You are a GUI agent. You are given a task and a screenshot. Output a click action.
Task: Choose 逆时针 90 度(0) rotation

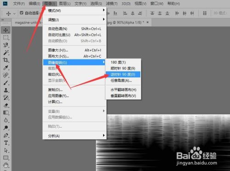pos(123,75)
